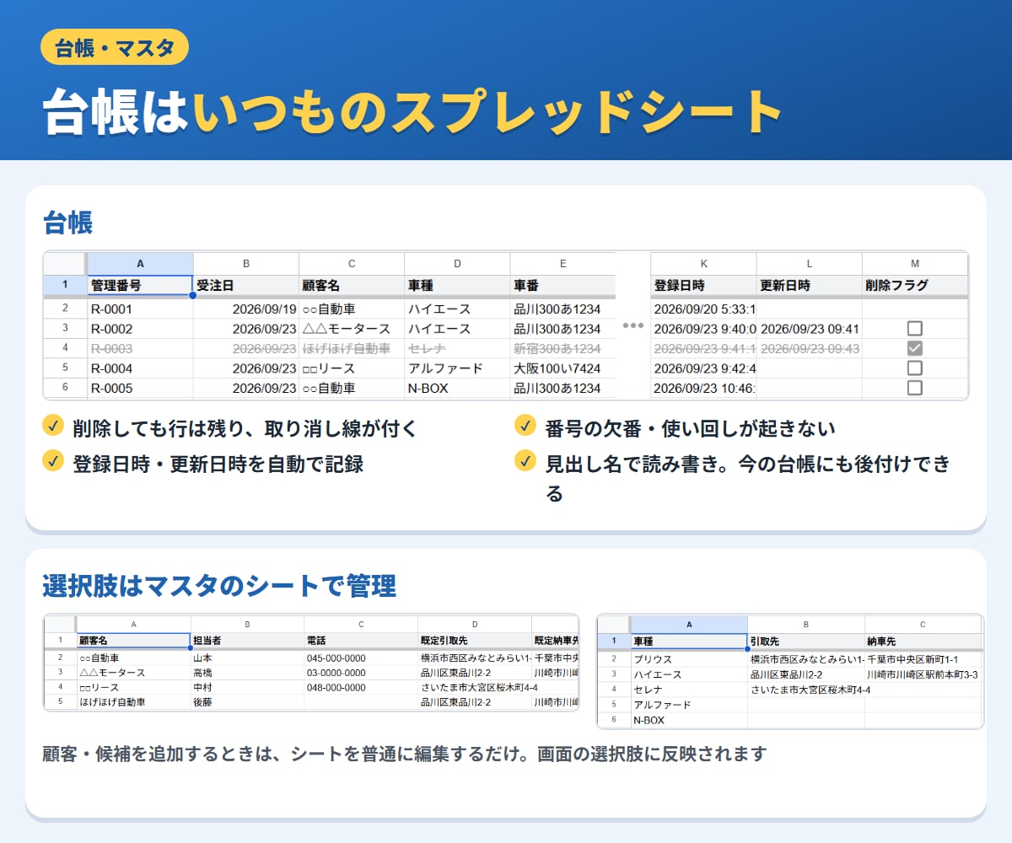Select N-BOX in the vehicle master sheet
The width and height of the screenshot is (1012, 843).
[689, 720]
